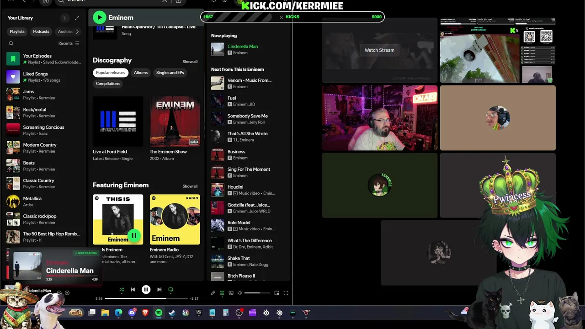Open the Liked Songs playlist
This screenshot has width=585, height=329.
[43, 77]
